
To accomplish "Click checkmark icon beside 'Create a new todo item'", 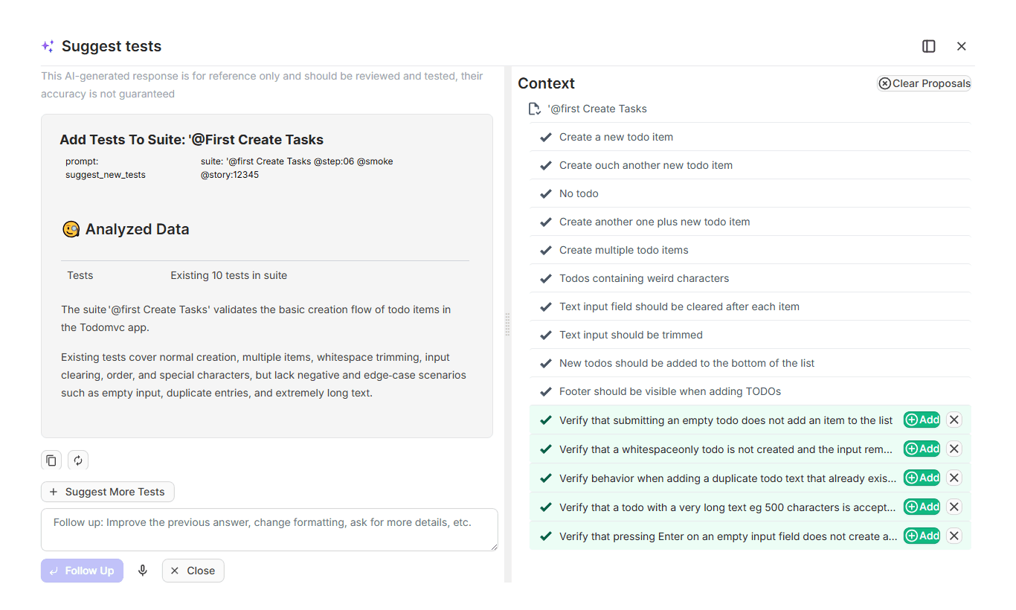I will point(546,137).
